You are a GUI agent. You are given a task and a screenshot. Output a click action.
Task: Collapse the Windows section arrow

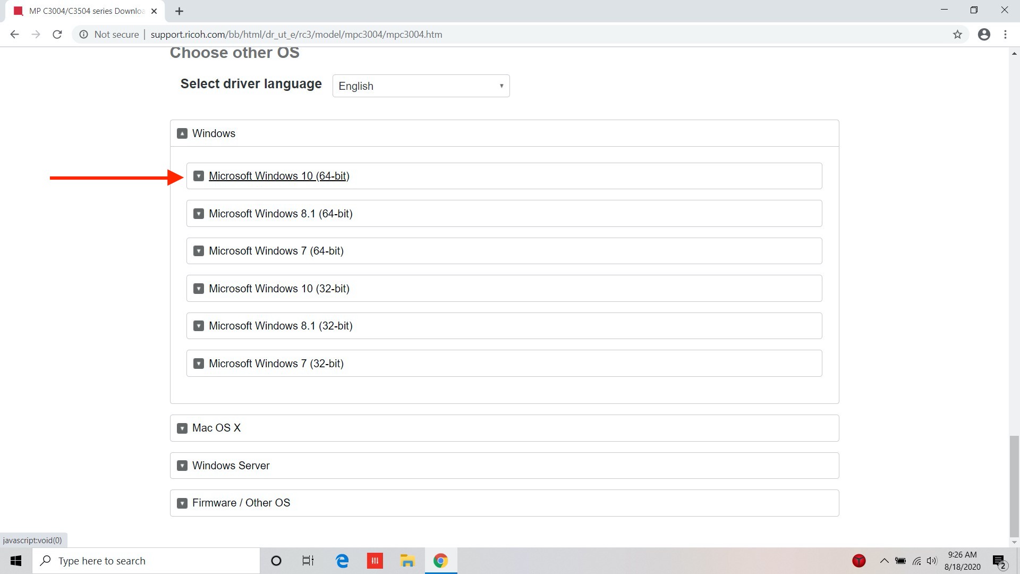click(182, 133)
